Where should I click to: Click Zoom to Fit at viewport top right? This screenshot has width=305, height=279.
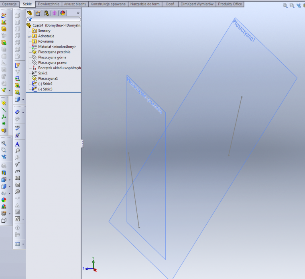tap(285, 6)
